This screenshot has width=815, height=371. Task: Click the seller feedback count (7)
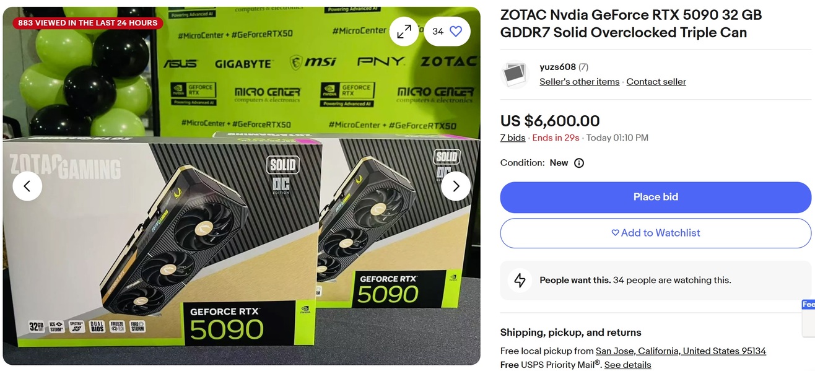pos(583,67)
